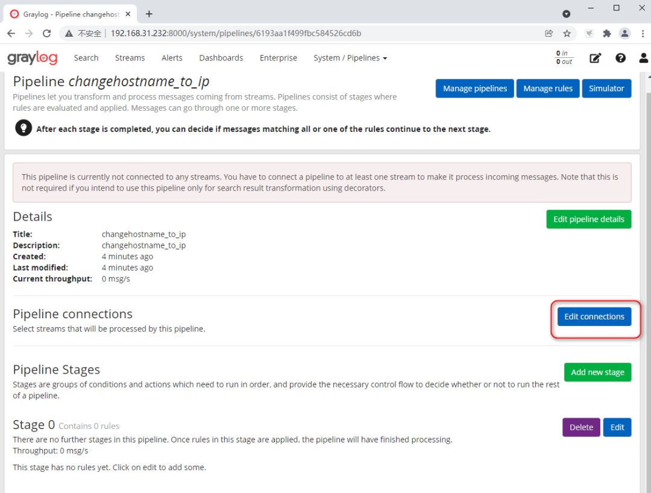
Task: Open the Dashboards menu item
Action: (x=221, y=58)
